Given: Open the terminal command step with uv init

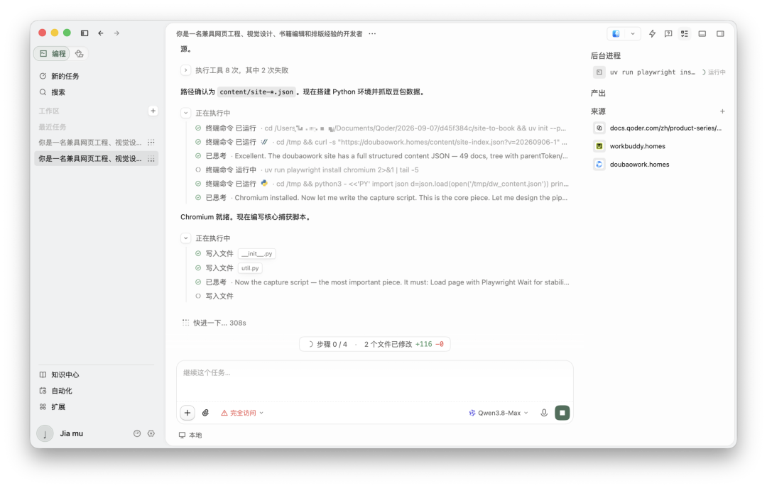Looking at the screenshot, I should pyautogui.click(x=381, y=128).
